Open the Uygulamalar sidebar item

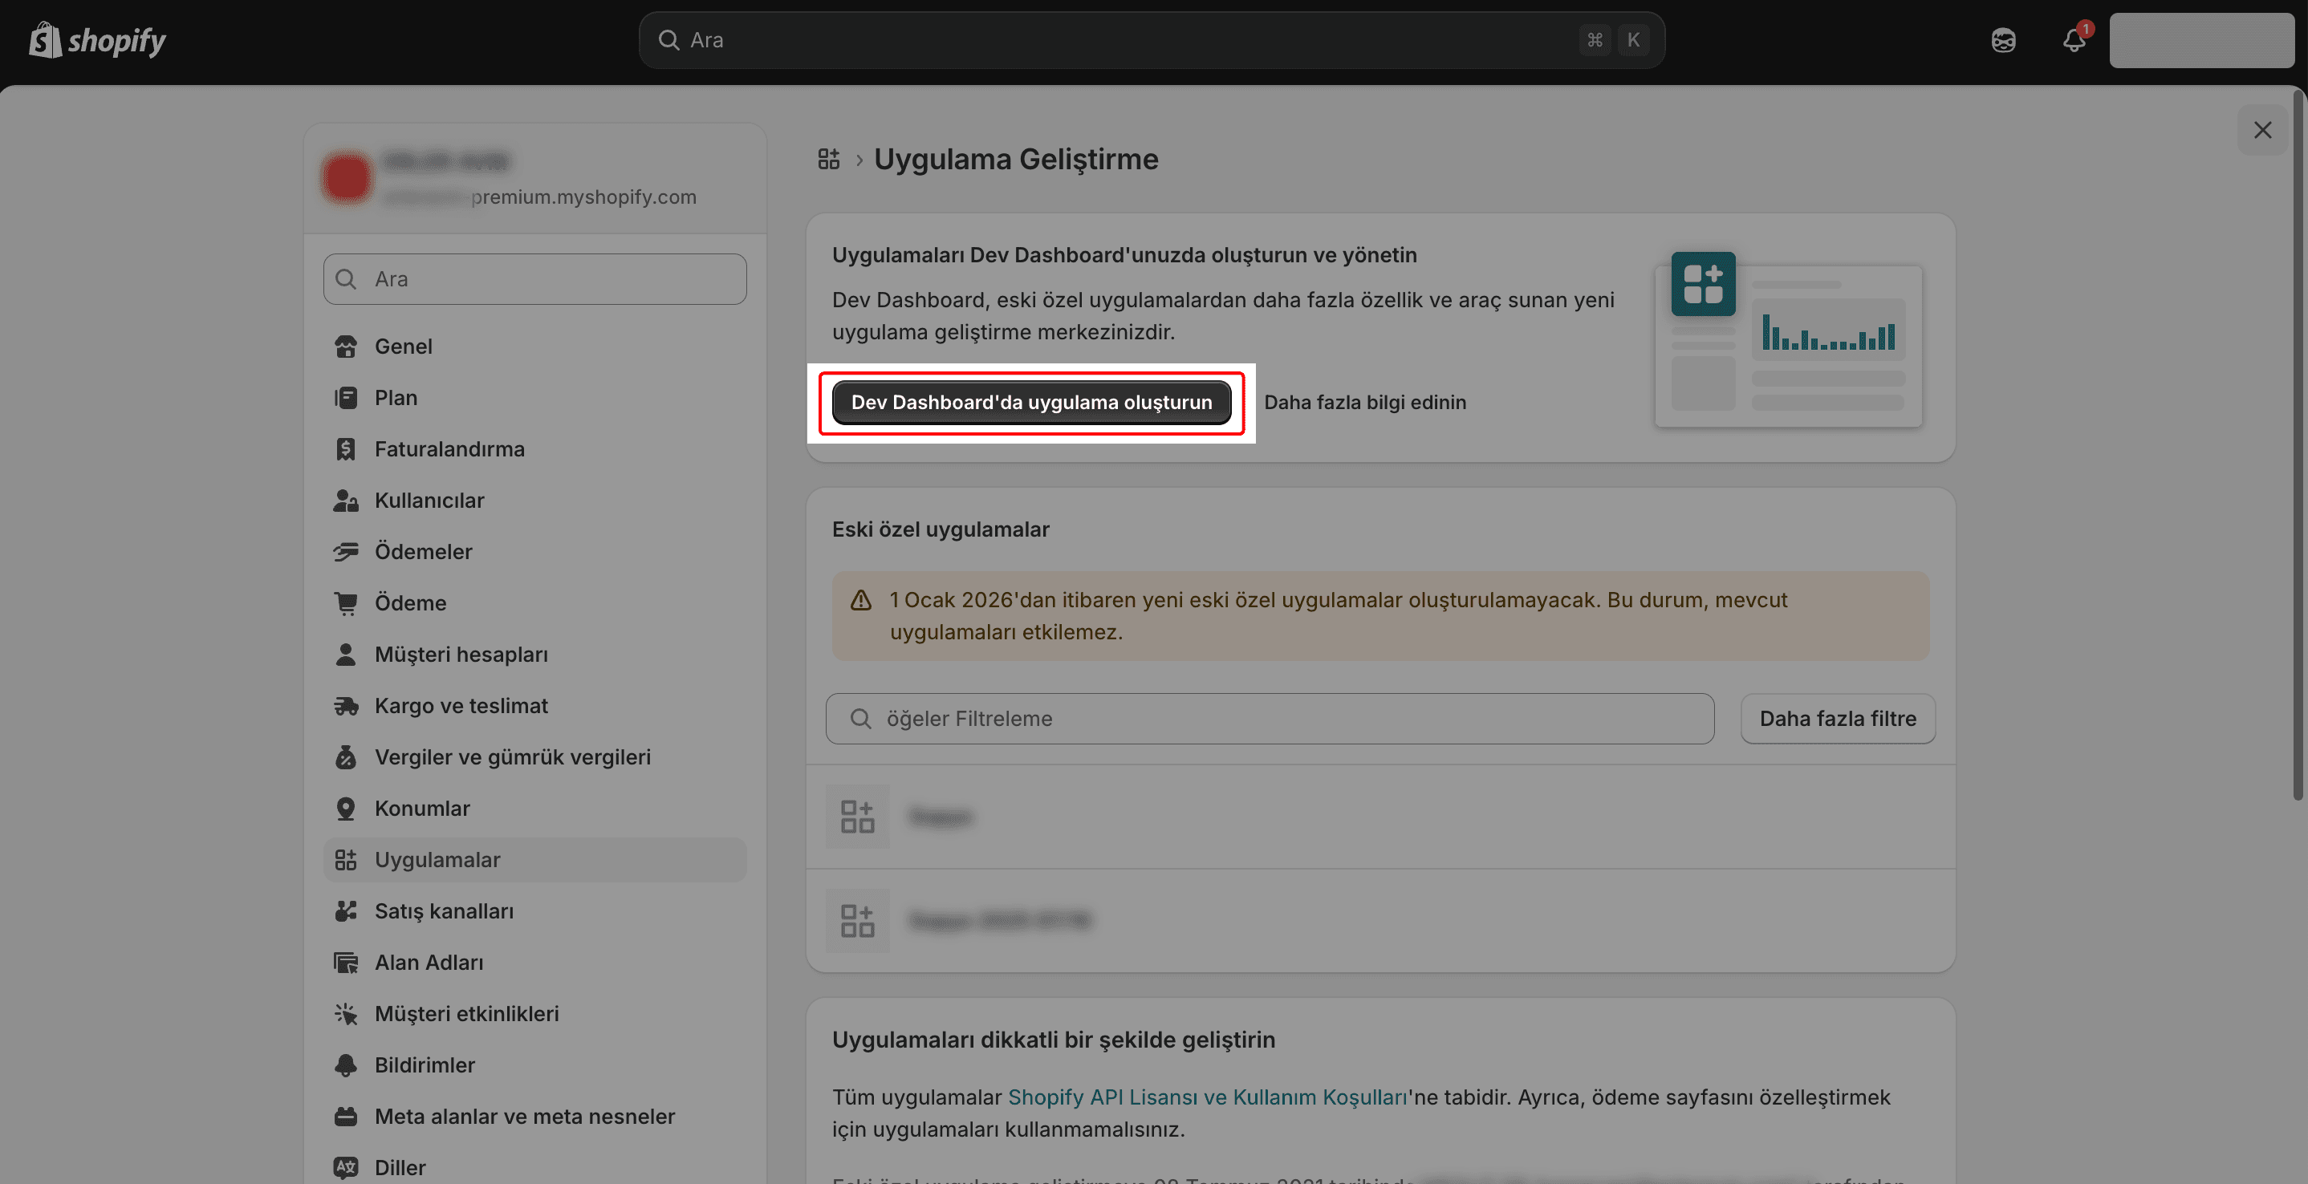point(437,860)
